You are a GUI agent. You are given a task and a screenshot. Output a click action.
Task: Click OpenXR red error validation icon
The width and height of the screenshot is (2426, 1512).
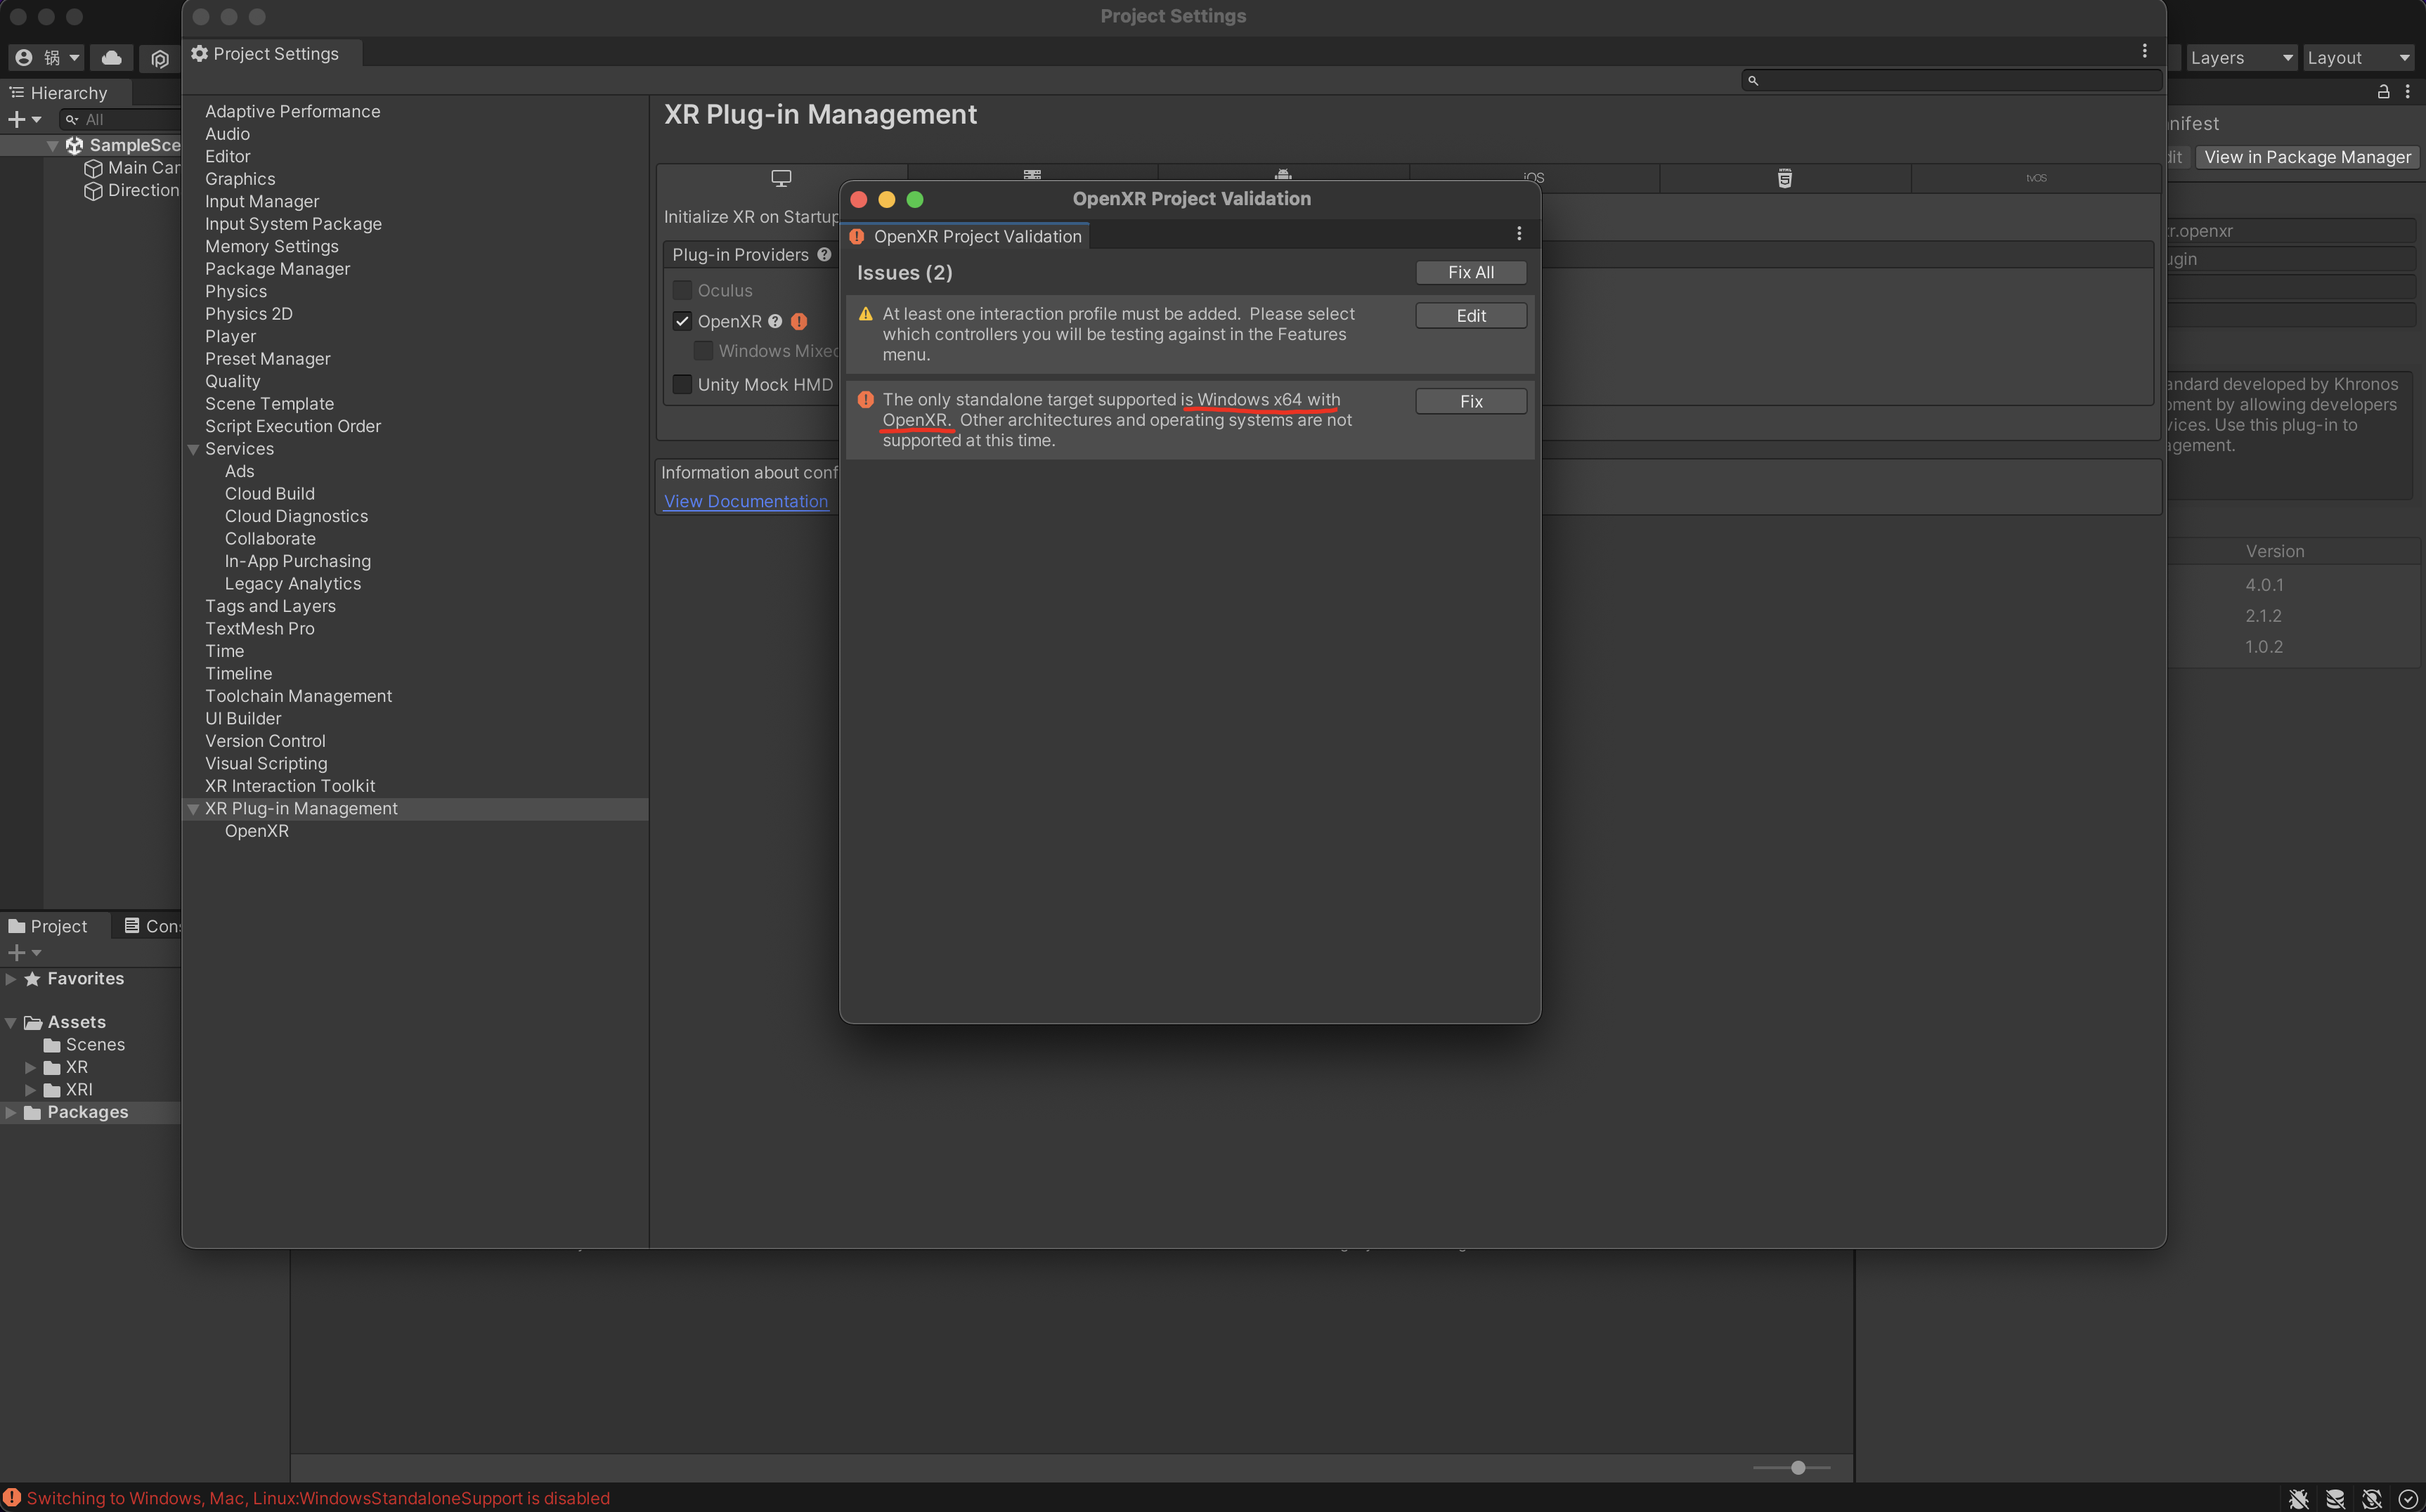tap(799, 321)
